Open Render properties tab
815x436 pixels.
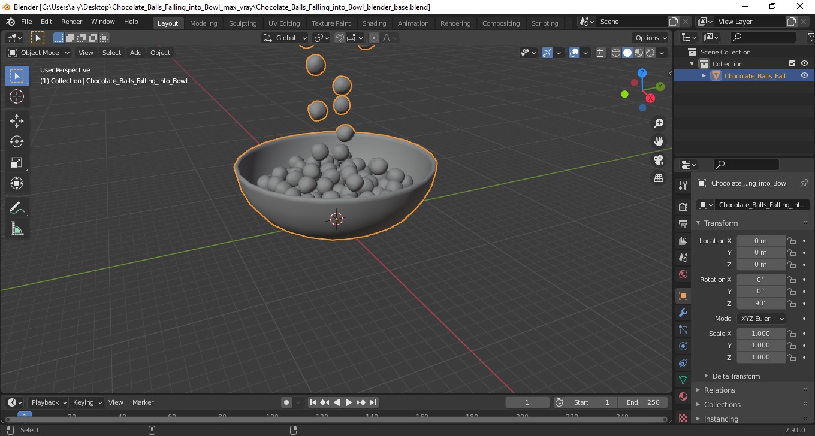coord(683,207)
